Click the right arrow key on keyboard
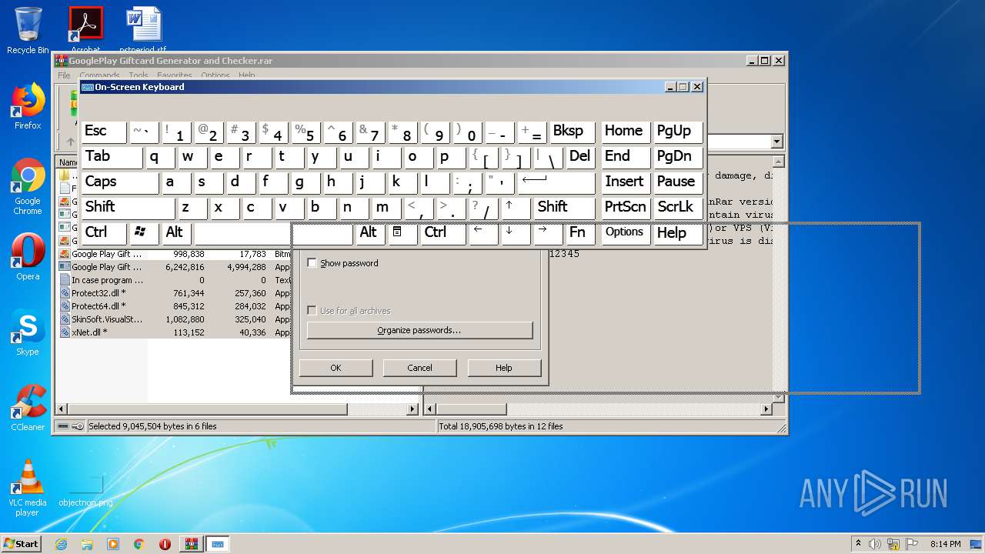 [x=548, y=232]
